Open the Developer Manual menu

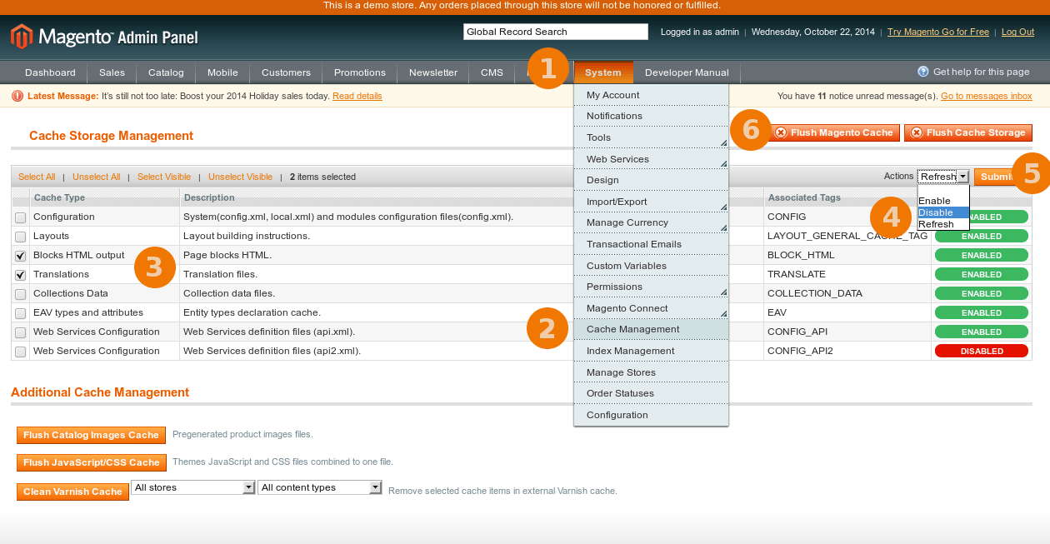pyautogui.click(x=687, y=72)
